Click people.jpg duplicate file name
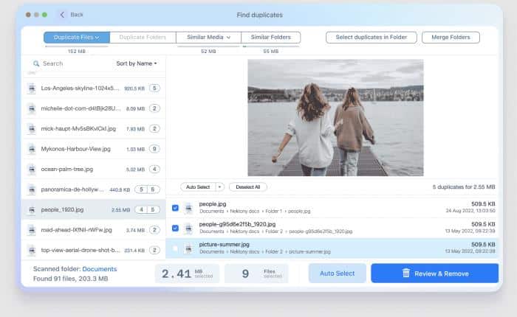 click(213, 204)
